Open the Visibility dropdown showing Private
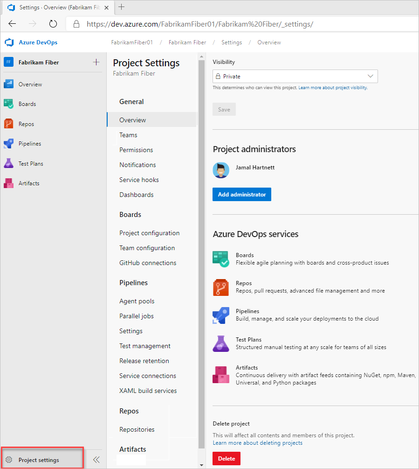This screenshot has width=419, height=469. (295, 76)
